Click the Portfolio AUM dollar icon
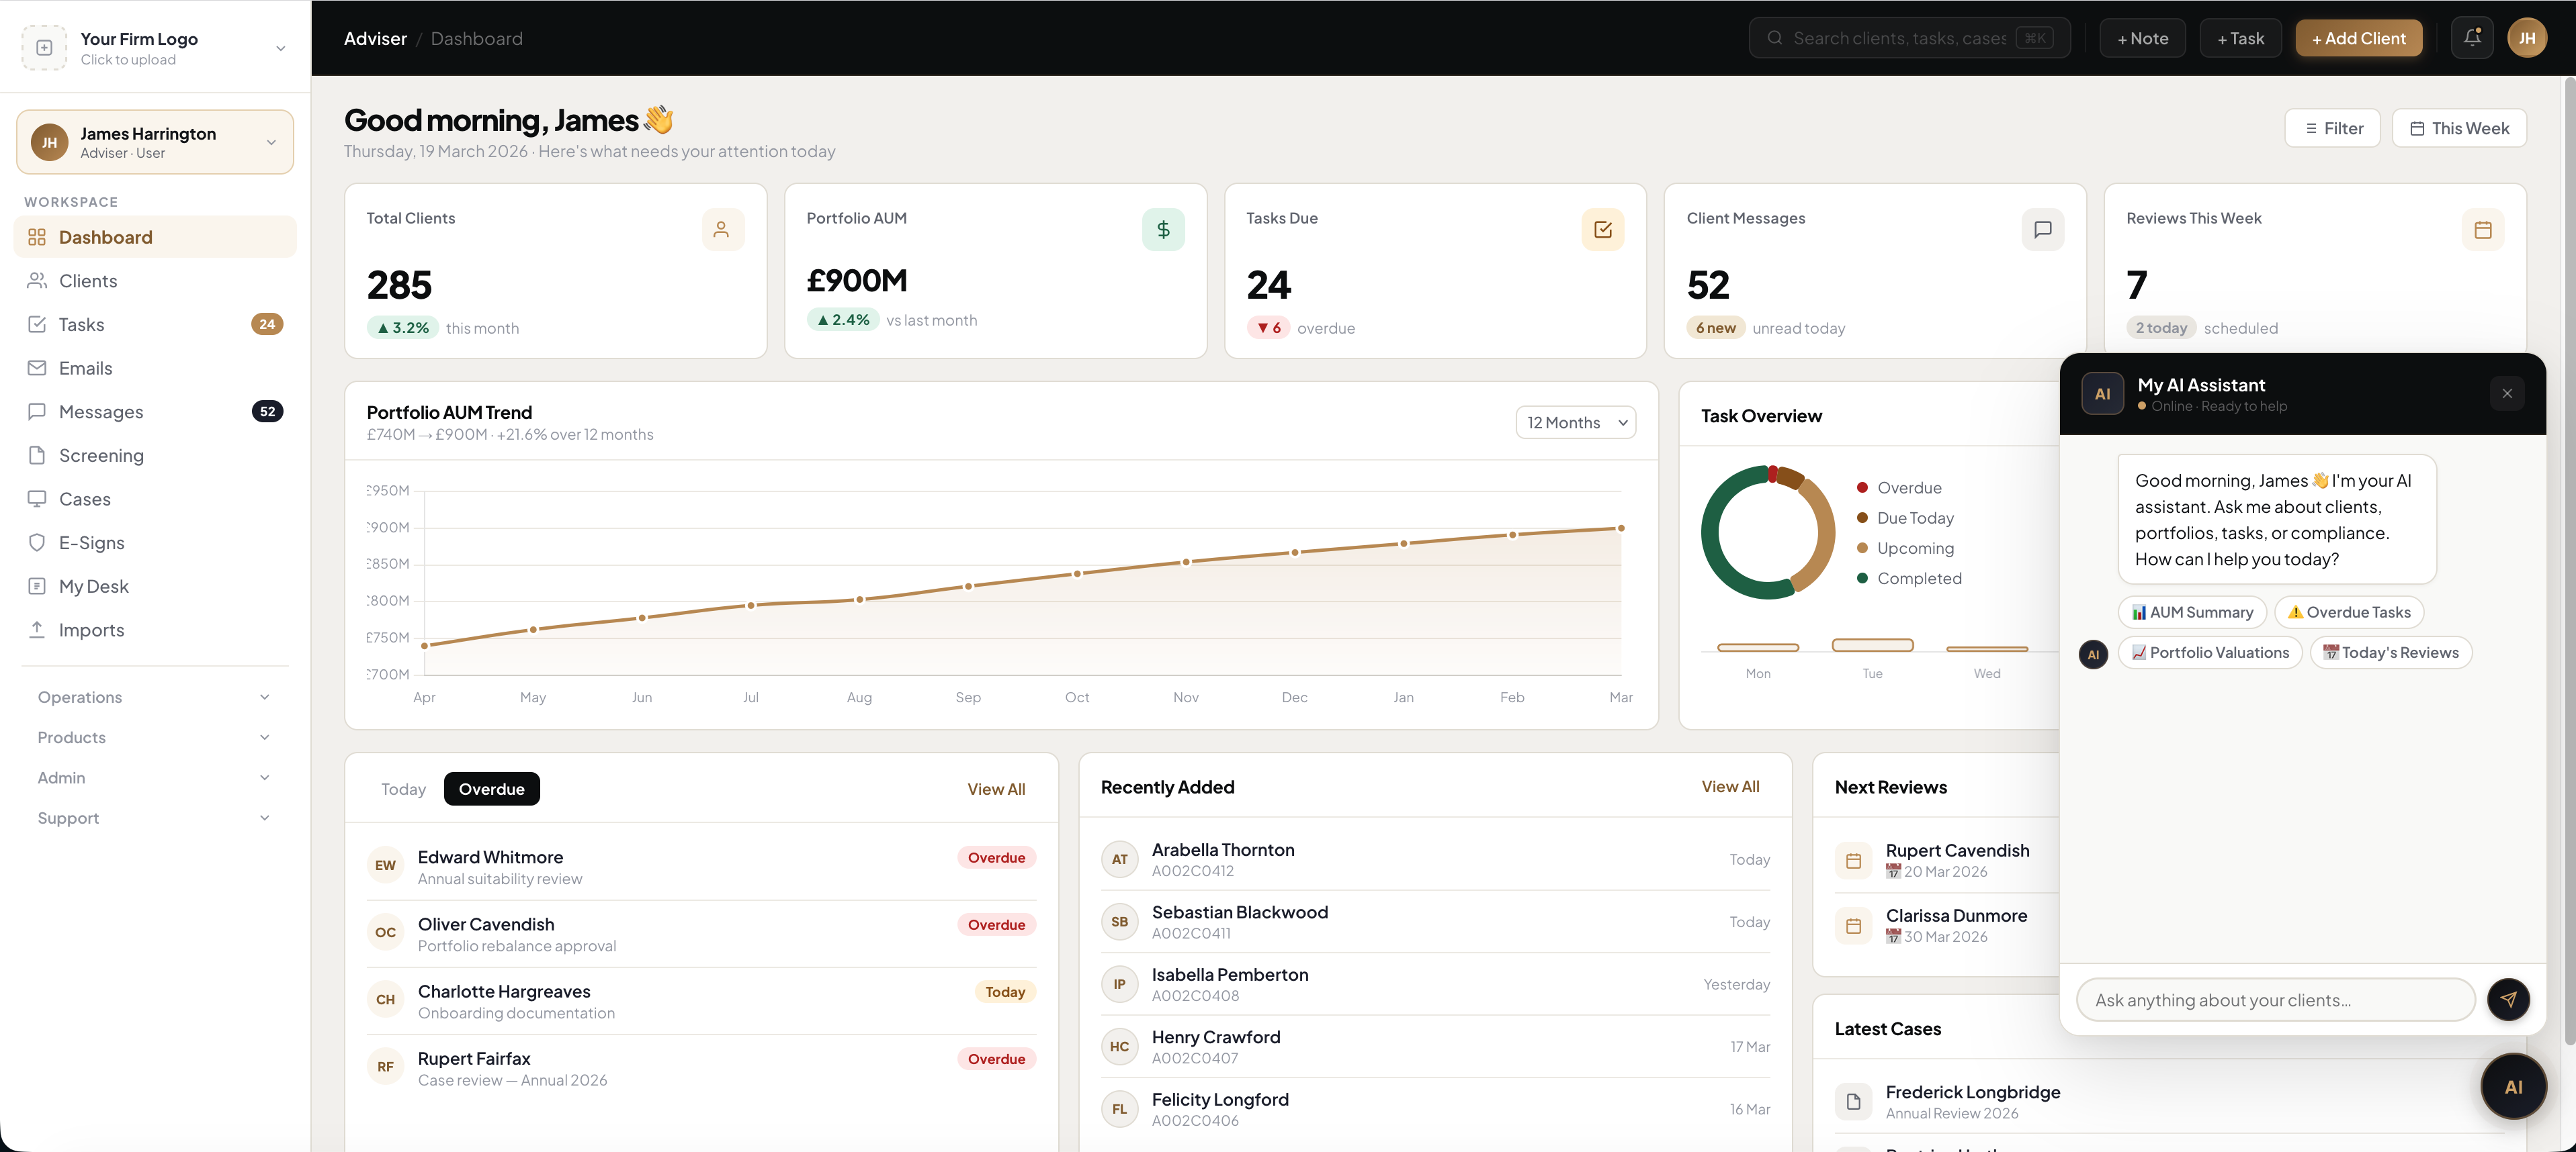 pyautogui.click(x=1162, y=230)
